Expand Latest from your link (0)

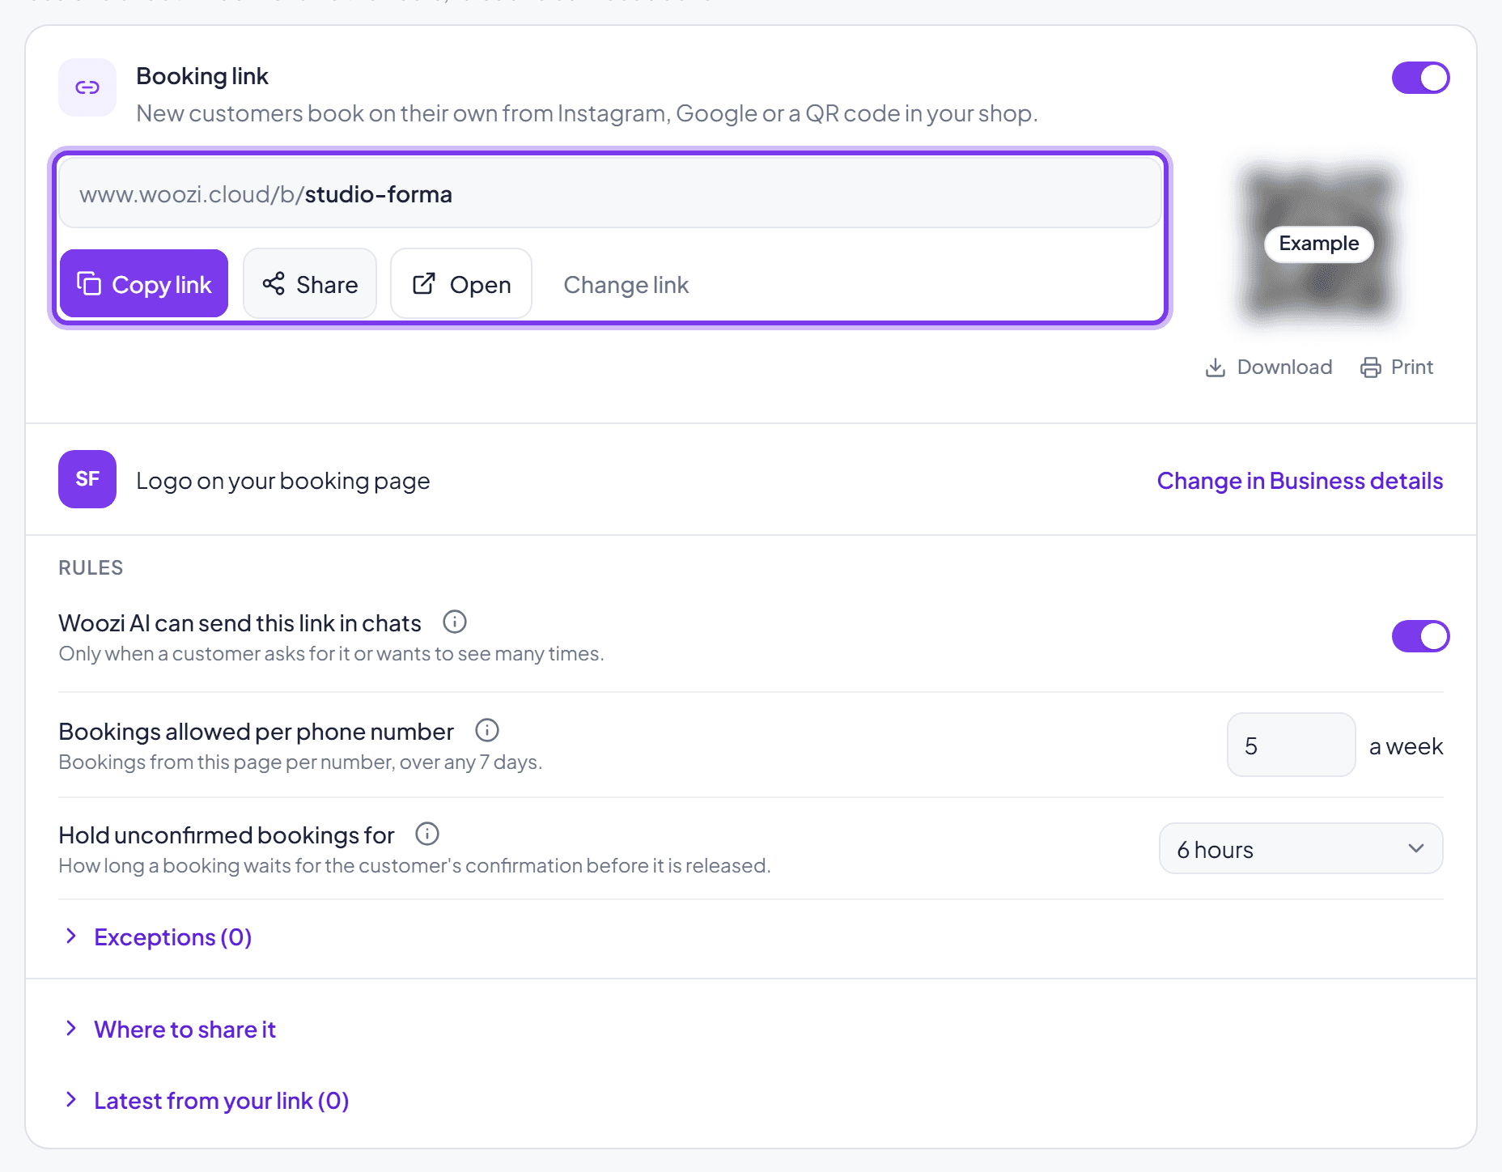207,1101
